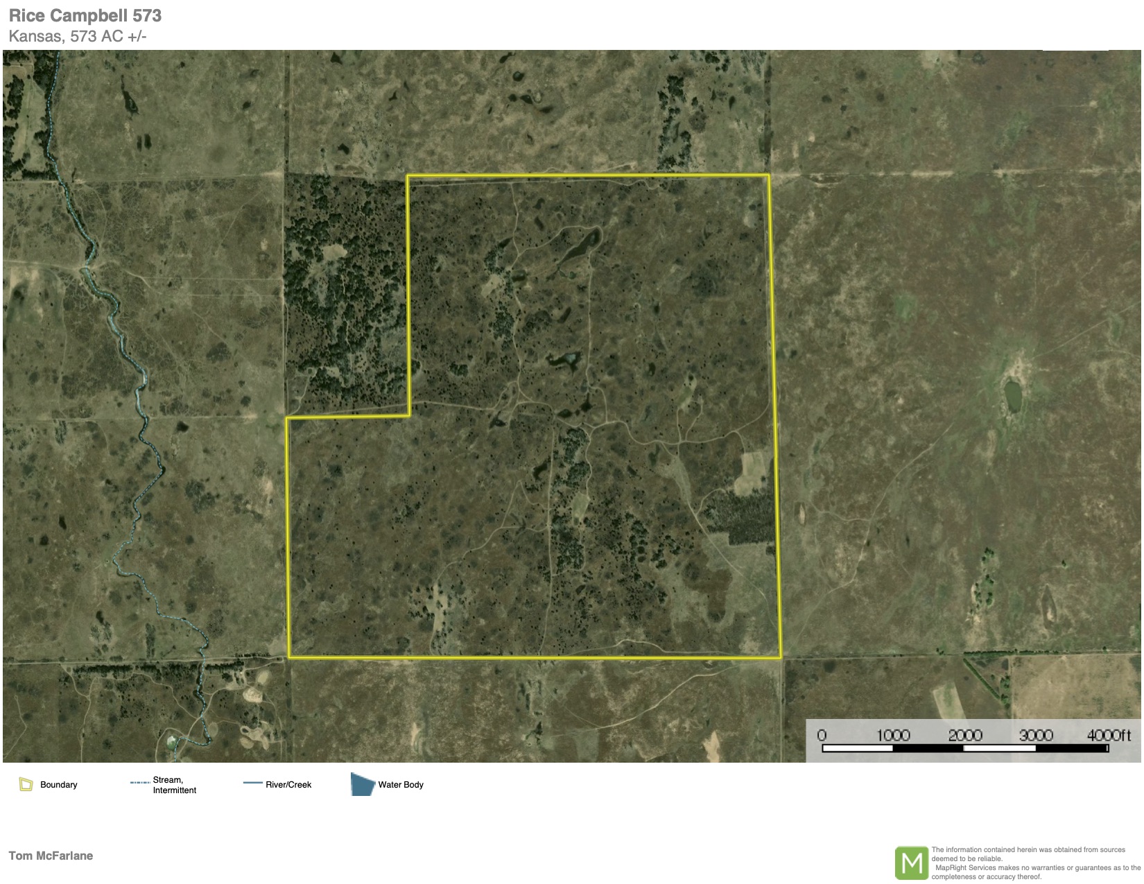Click the '2000' label on scale bar
1144x884 pixels.
tap(964, 735)
